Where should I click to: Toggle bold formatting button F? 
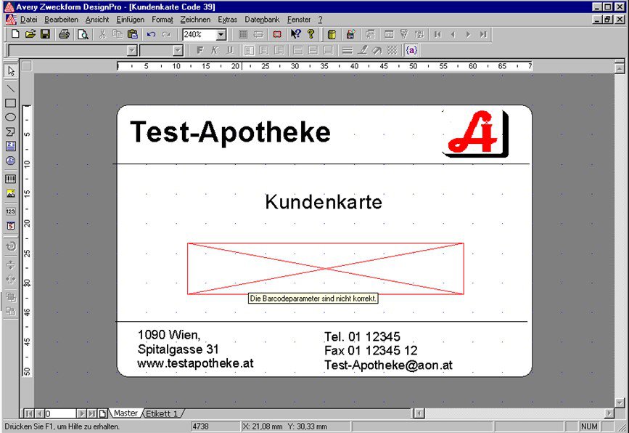200,51
